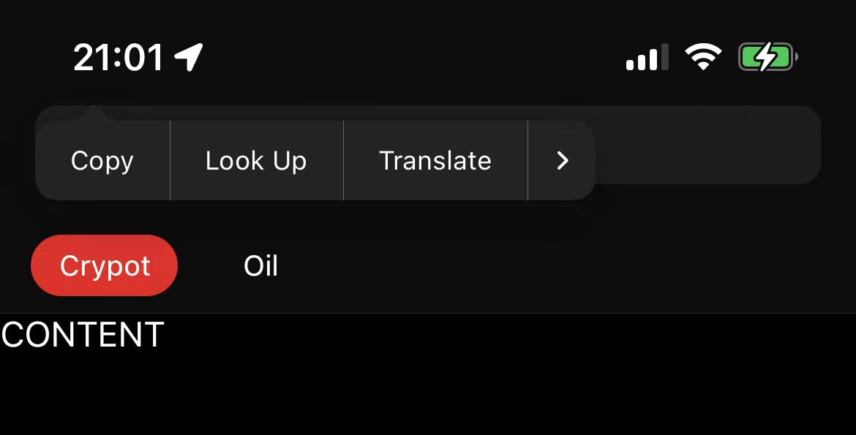Tap the clock showing 21:01
This screenshot has height=435, width=856.
pyautogui.click(x=119, y=56)
